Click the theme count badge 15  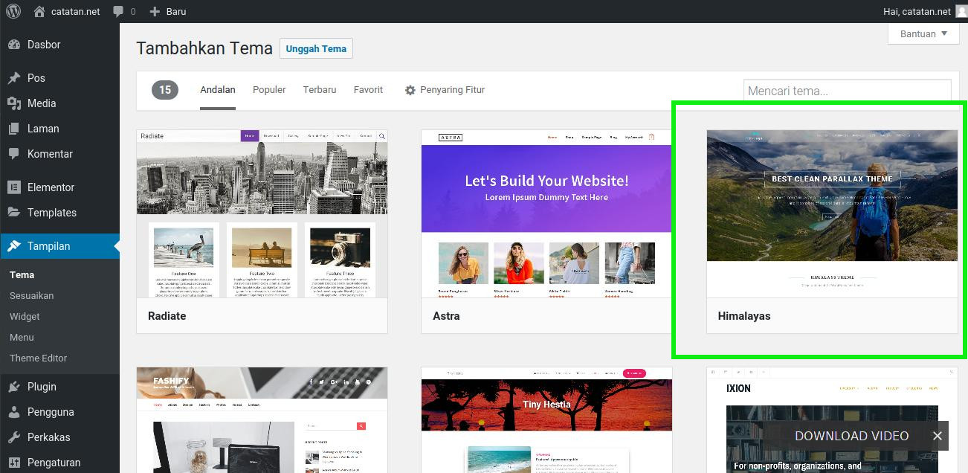pos(165,90)
